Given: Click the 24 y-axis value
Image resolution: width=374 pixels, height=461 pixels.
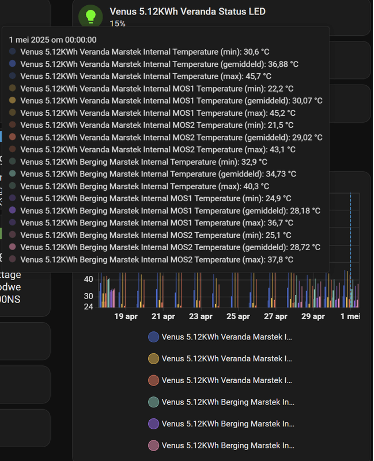Looking at the screenshot, I should pyautogui.click(x=88, y=307).
